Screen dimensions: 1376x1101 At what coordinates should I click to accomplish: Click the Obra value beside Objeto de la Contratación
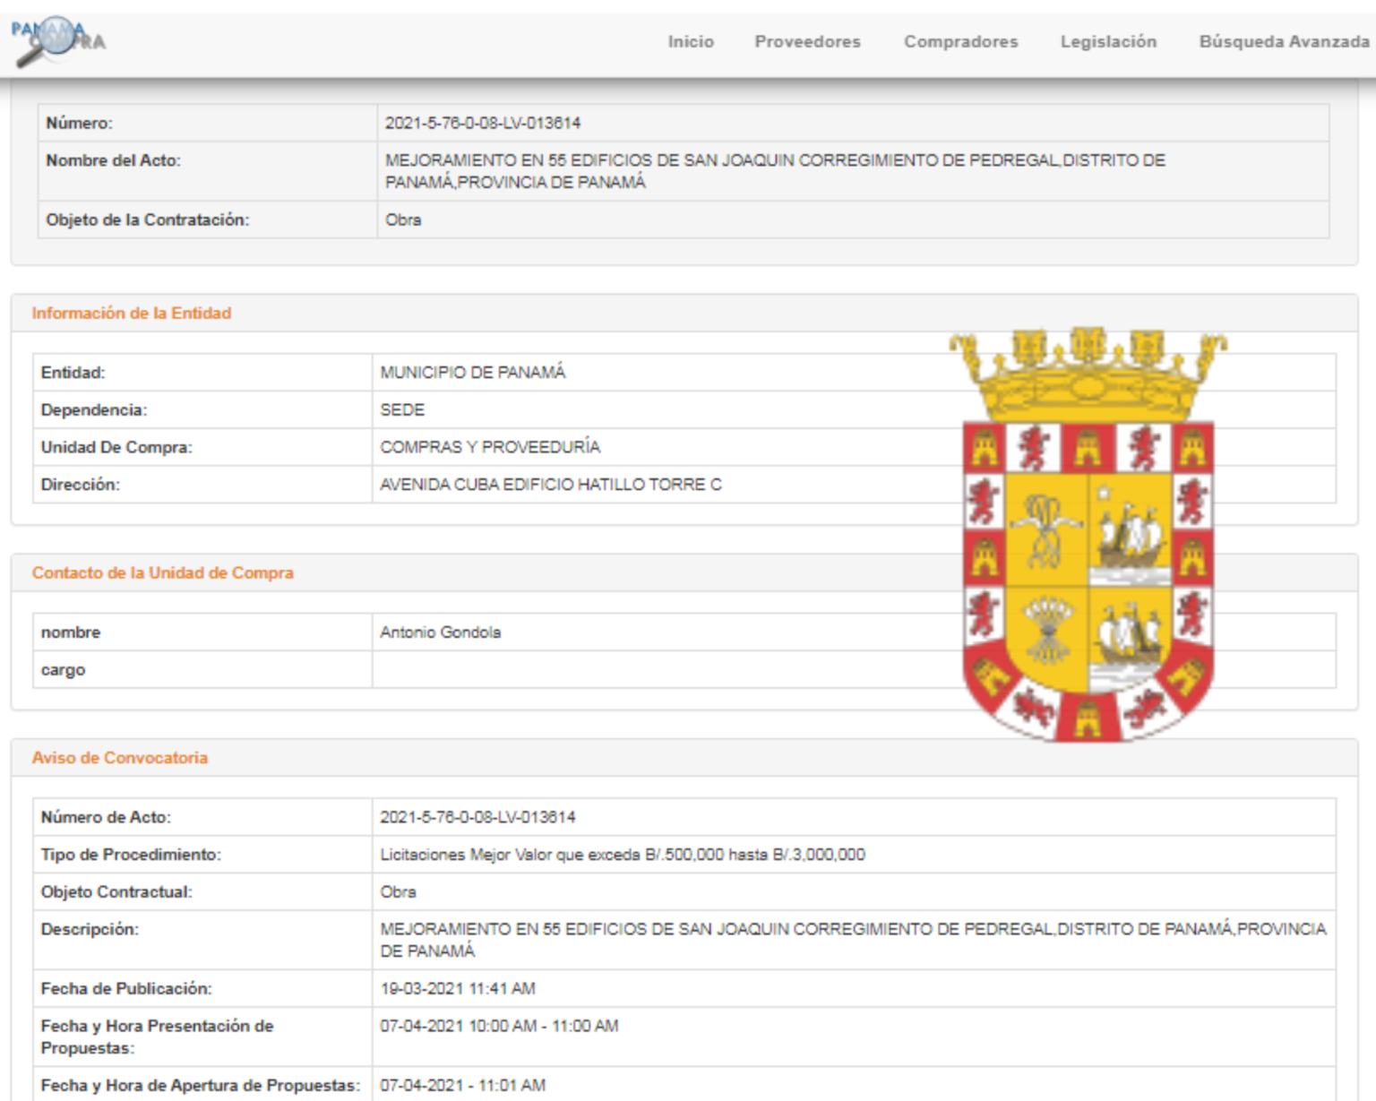403,219
